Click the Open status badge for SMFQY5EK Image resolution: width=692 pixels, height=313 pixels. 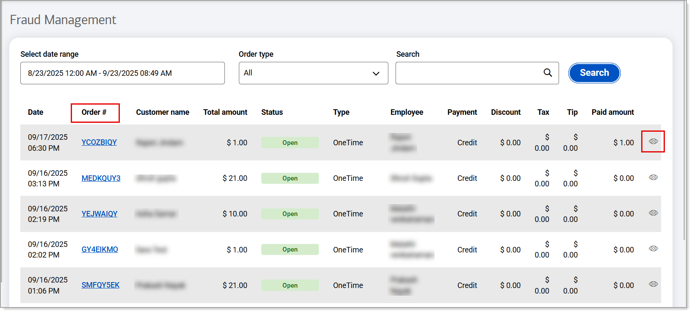coord(290,285)
